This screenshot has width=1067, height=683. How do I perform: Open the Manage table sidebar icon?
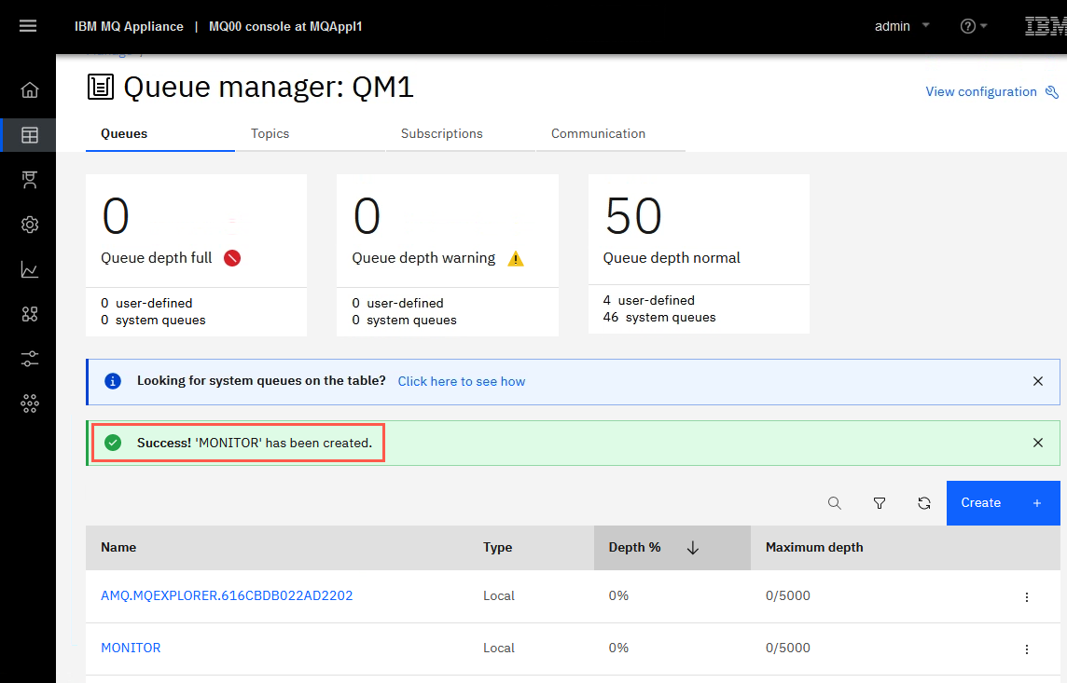pos(29,134)
